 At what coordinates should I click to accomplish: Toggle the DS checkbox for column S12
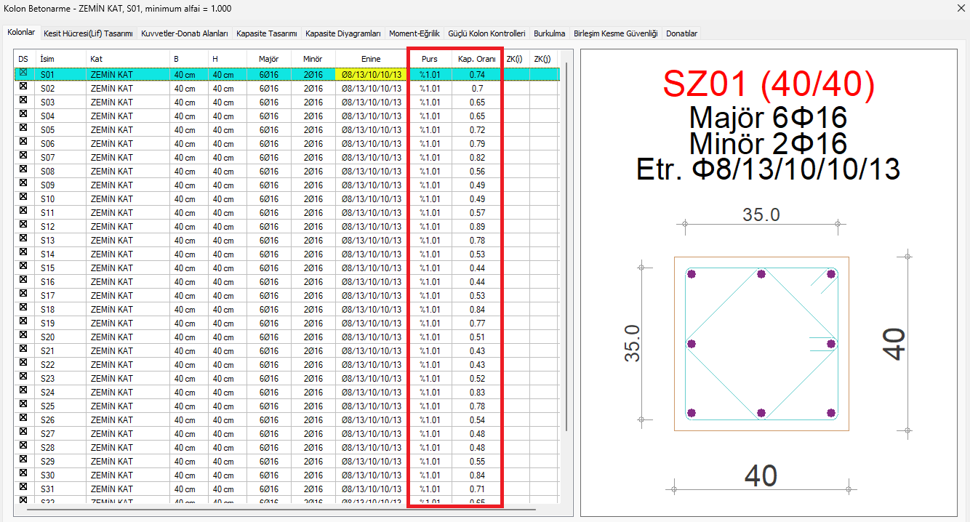(23, 226)
